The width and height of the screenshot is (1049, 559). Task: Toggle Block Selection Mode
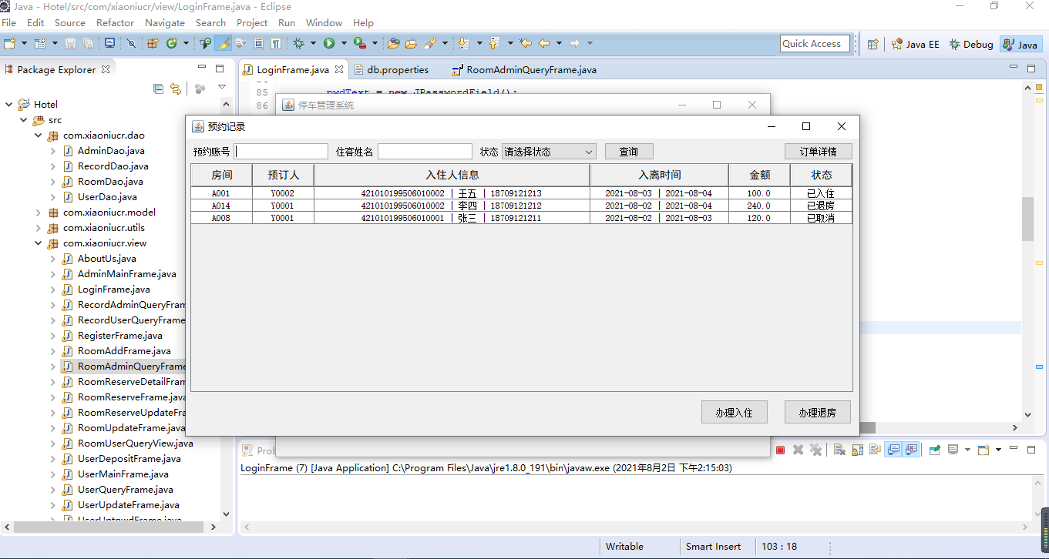[x=257, y=44]
